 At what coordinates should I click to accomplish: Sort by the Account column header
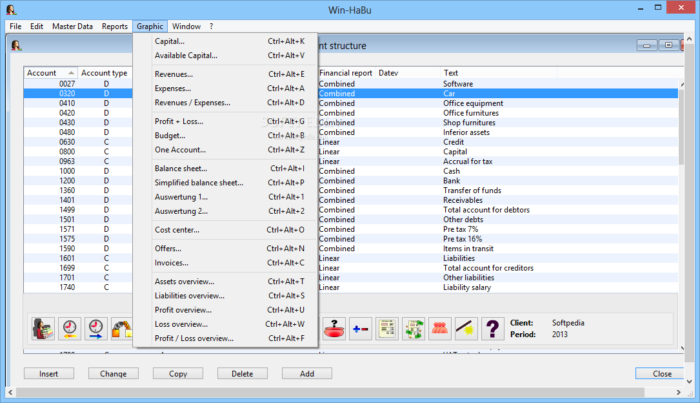pyautogui.click(x=51, y=73)
